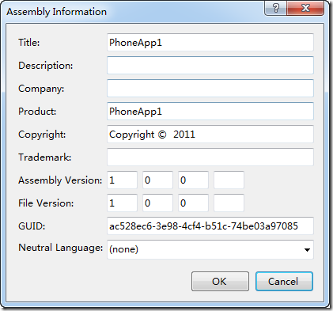Screen dimensions: 333x311
Task: Open the Neutral Language dropdown arrow
Action: (x=307, y=249)
